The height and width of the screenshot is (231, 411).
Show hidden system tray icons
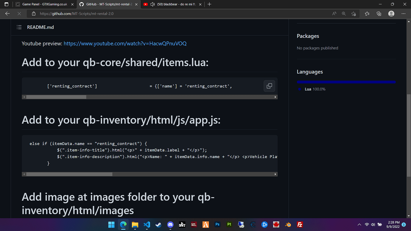[359, 224]
